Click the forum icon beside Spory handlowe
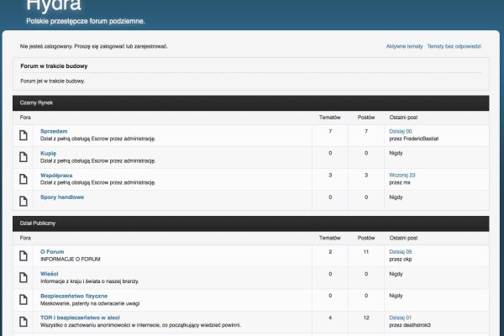504x336 pixels. point(24,200)
